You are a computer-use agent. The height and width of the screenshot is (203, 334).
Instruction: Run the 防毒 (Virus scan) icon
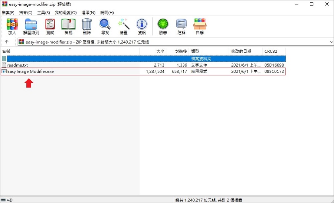[163, 24]
